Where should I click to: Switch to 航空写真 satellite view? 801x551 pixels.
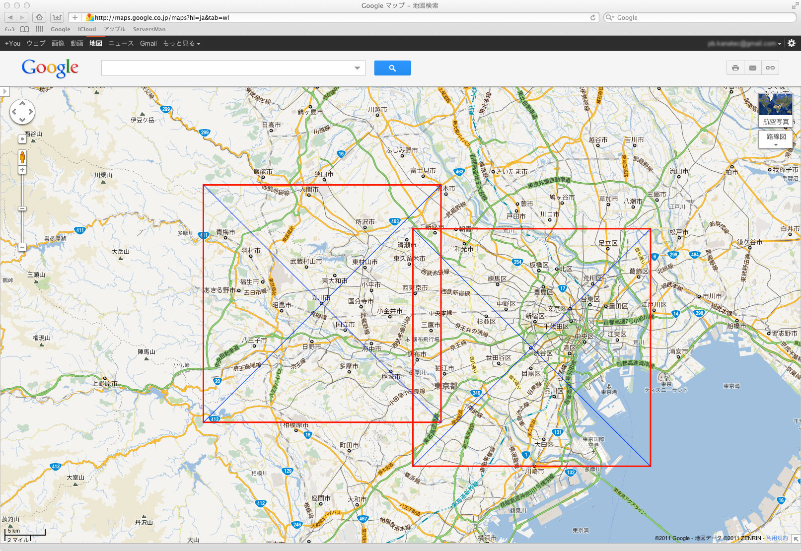776,109
